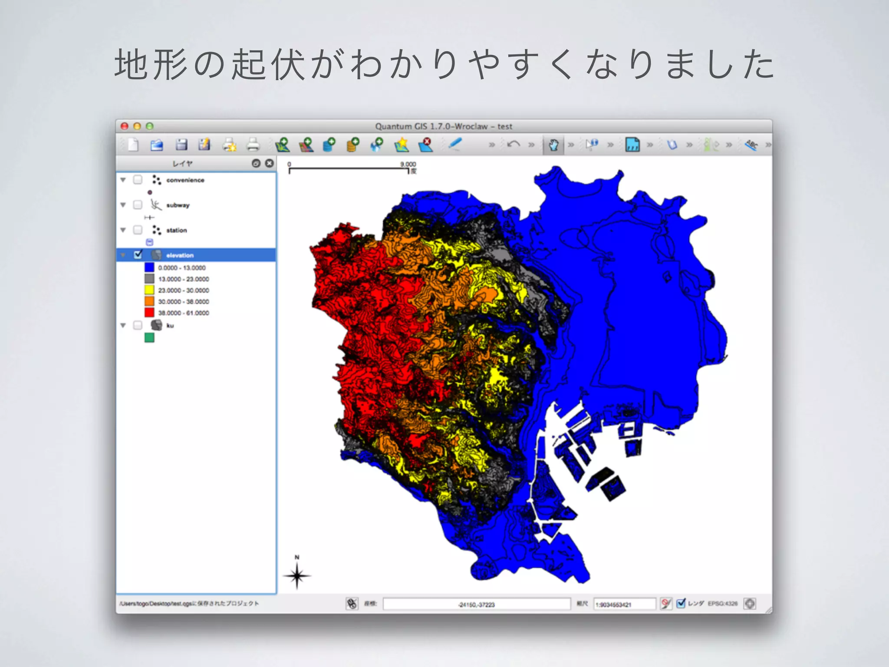
Task: Click the Print icon
Action: coord(253,145)
